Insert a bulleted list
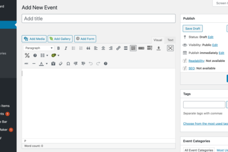This screenshot has height=152, width=228. (x=73, y=48)
